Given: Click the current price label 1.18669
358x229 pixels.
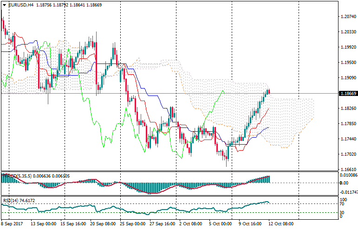Looking at the screenshot, I should click(348, 94).
